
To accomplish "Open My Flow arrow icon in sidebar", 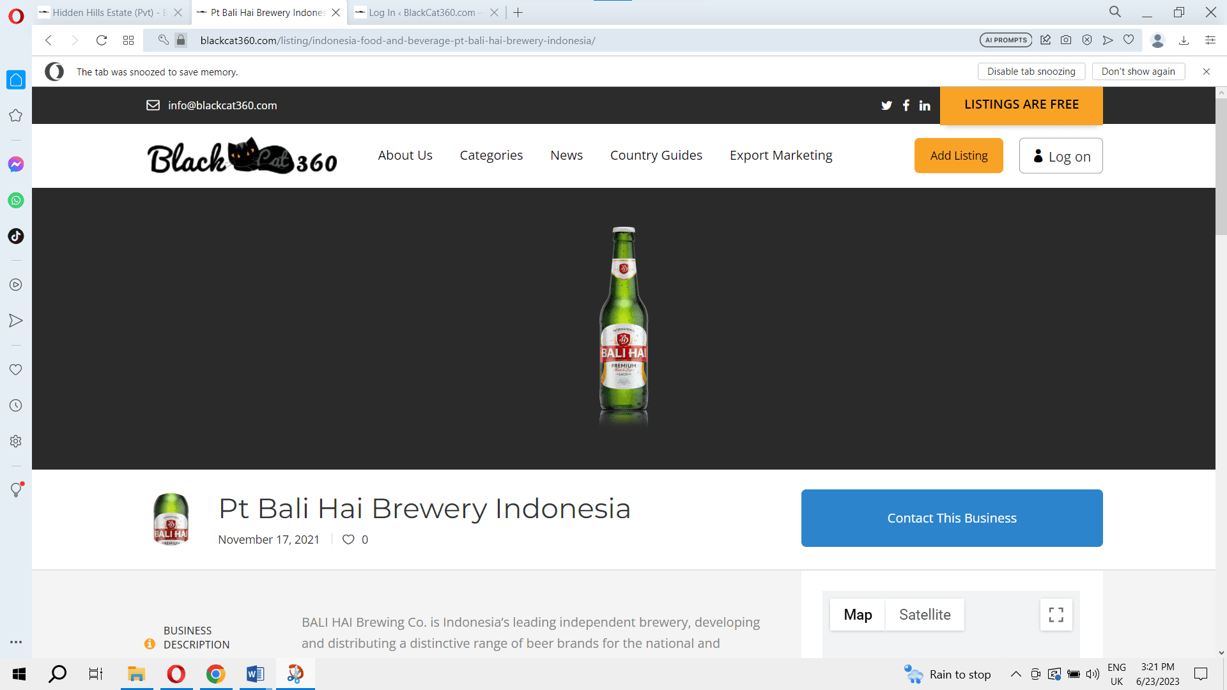I will tap(16, 321).
